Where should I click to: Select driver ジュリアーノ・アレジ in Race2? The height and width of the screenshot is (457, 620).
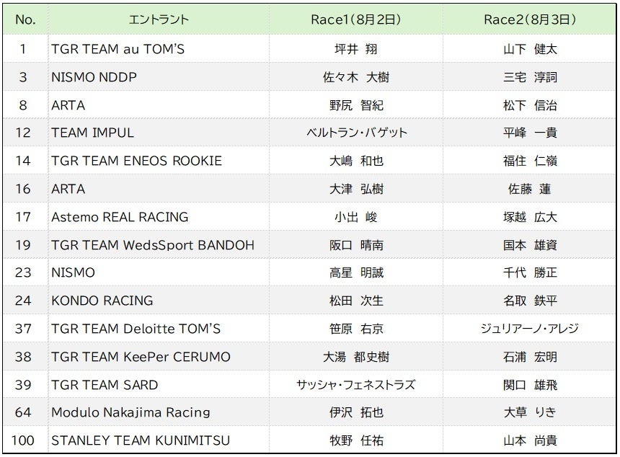tap(529, 329)
